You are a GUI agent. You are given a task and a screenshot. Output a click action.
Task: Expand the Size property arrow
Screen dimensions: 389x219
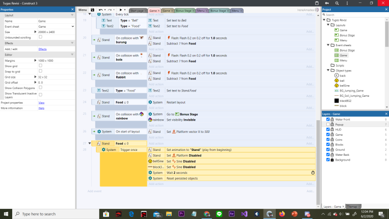coord(35,32)
